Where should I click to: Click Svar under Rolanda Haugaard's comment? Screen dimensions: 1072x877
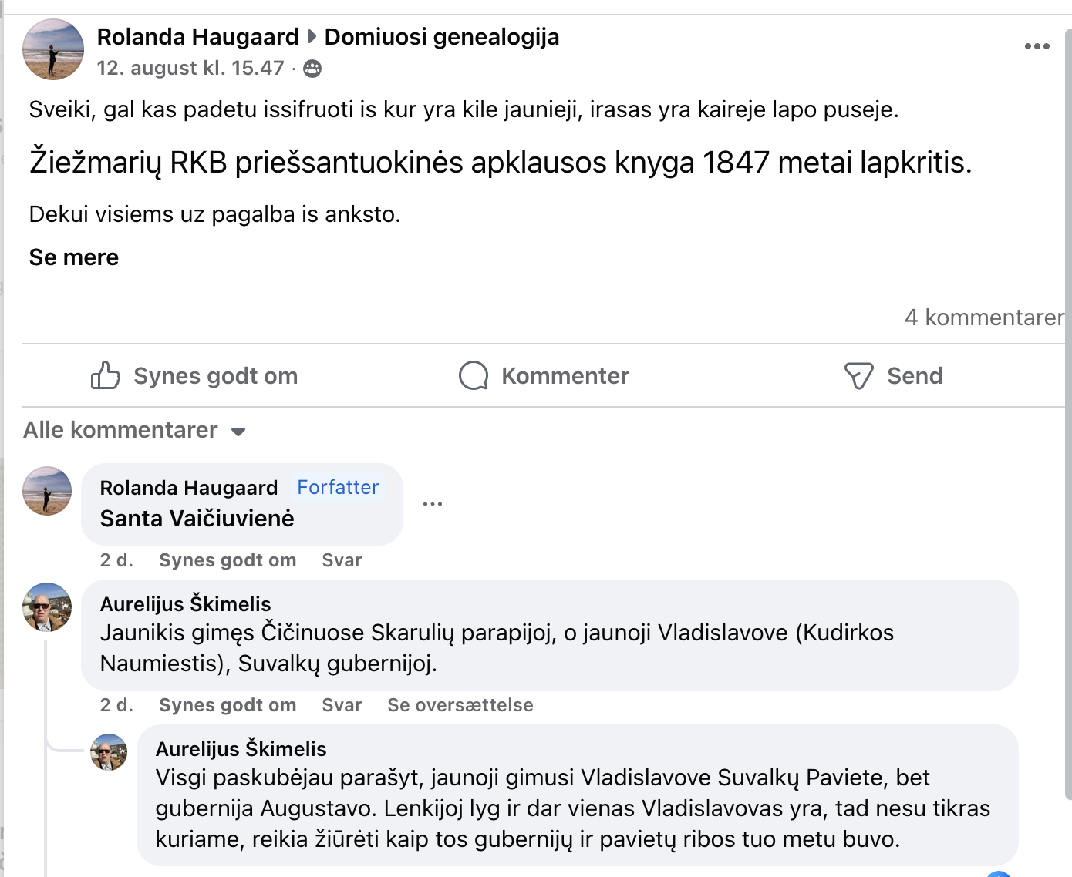point(342,560)
